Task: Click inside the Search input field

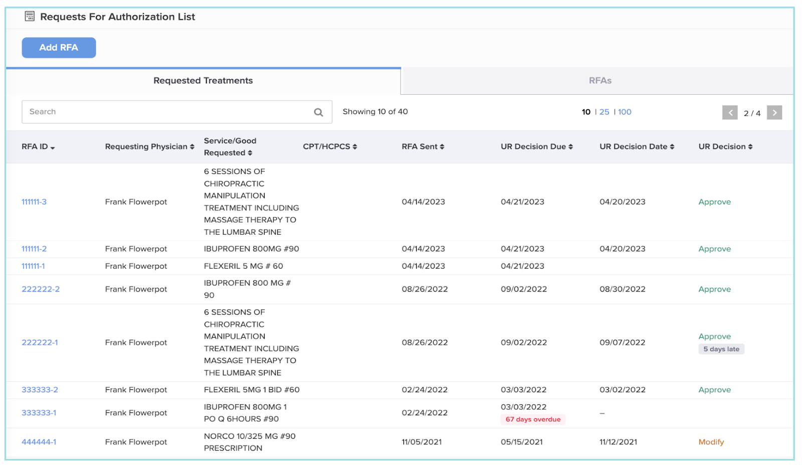Action: click(150, 111)
